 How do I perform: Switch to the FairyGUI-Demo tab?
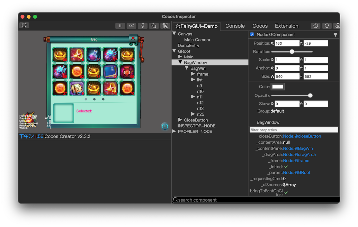(x=197, y=26)
